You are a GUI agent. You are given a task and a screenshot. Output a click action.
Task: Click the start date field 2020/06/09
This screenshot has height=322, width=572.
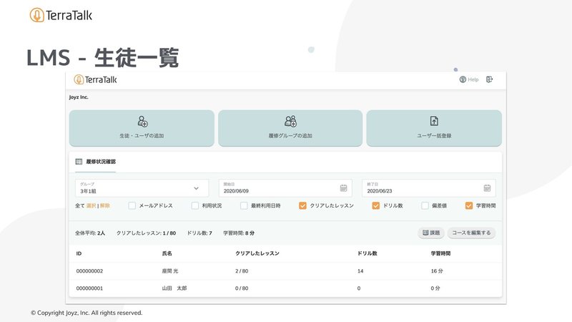pyautogui.click(x=285, y=188)
